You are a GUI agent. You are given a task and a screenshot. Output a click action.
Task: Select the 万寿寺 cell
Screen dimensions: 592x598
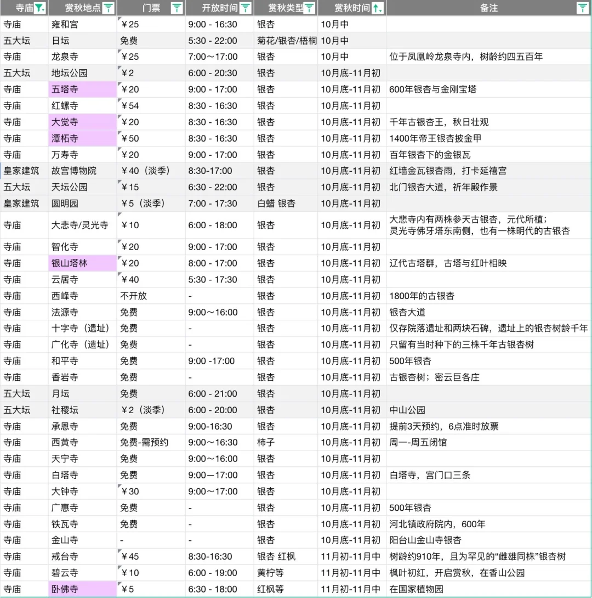tap(82, 155)
